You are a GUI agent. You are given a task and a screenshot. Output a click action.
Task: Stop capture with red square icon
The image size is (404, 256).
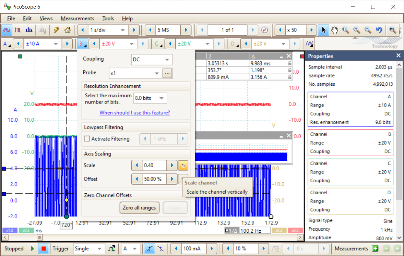click(44, 248)
